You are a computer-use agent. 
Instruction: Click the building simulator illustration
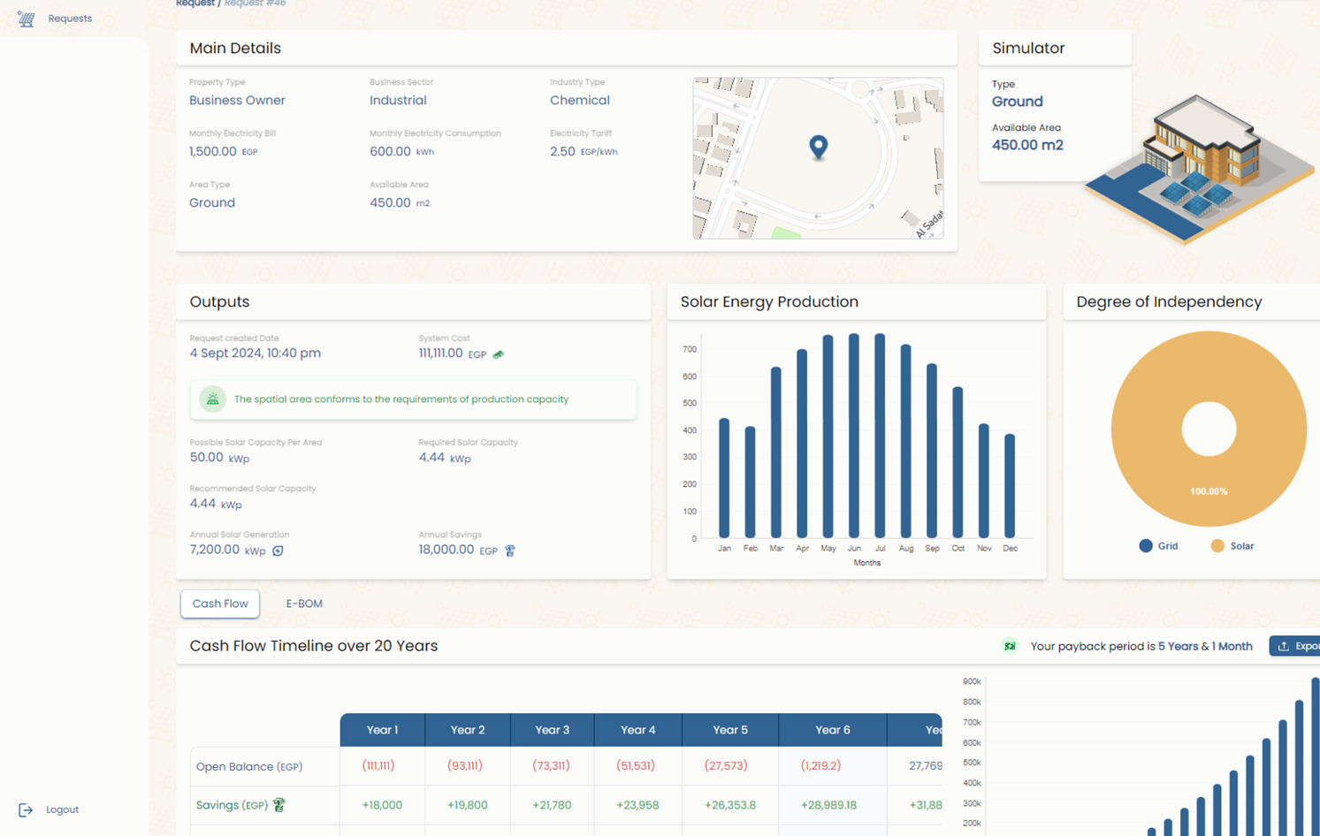[x=1199, y=168]
